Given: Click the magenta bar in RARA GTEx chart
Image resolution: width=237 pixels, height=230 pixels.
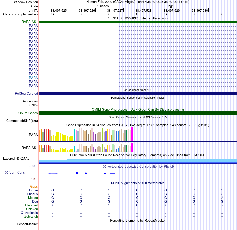Looking at the screenshot, I should [x=132, y=134].
